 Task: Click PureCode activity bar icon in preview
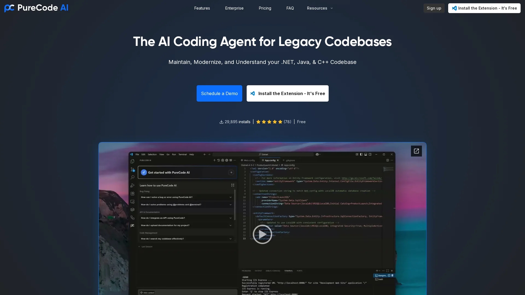pyautogui.click(x=132, y=226)
